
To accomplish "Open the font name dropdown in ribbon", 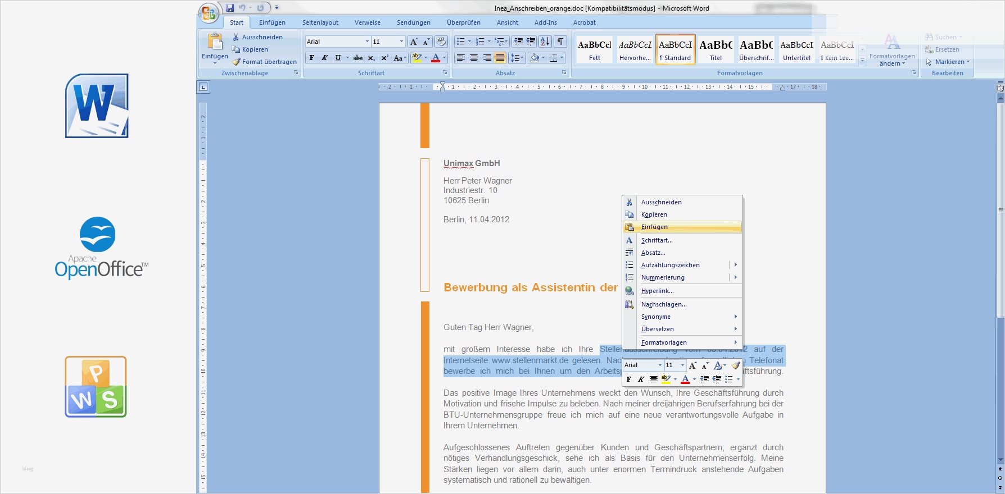I will pos(367,42).
